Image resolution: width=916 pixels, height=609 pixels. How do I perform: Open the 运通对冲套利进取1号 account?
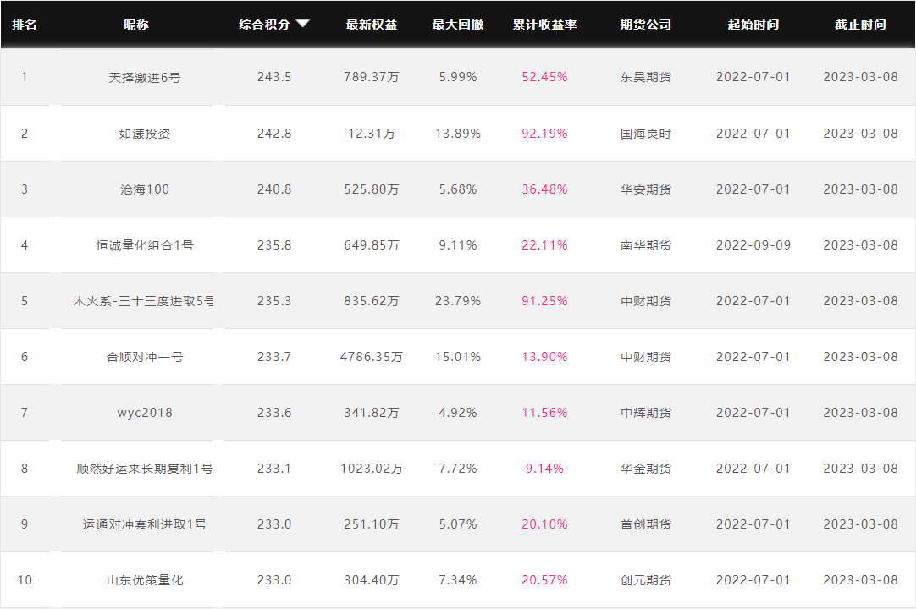click(x=144, y=524)
